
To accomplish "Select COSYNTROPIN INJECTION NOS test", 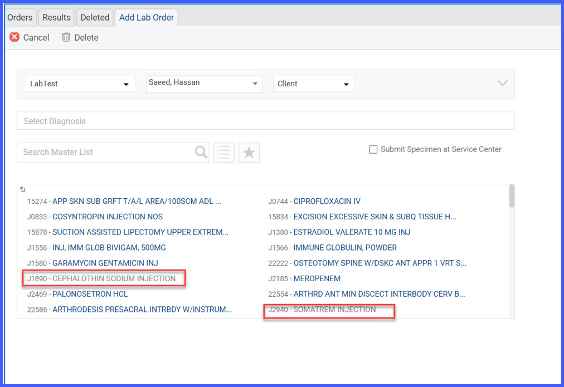I will [108, 217].
